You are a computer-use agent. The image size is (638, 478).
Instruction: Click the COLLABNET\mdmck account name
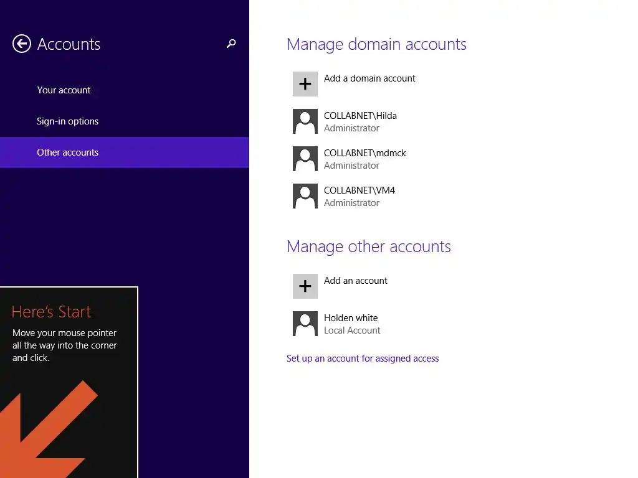[x=365, y=153]
